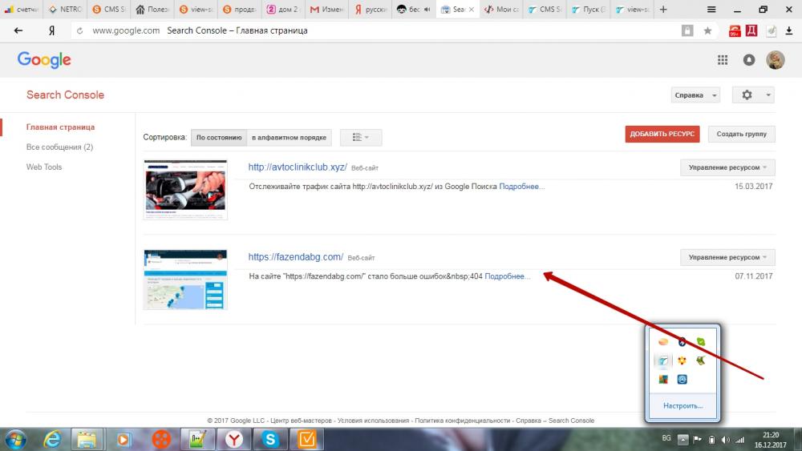Open Yandex Browser from the taskbar
The height and width of the screenshot is (451, 802).
[234, 439]
